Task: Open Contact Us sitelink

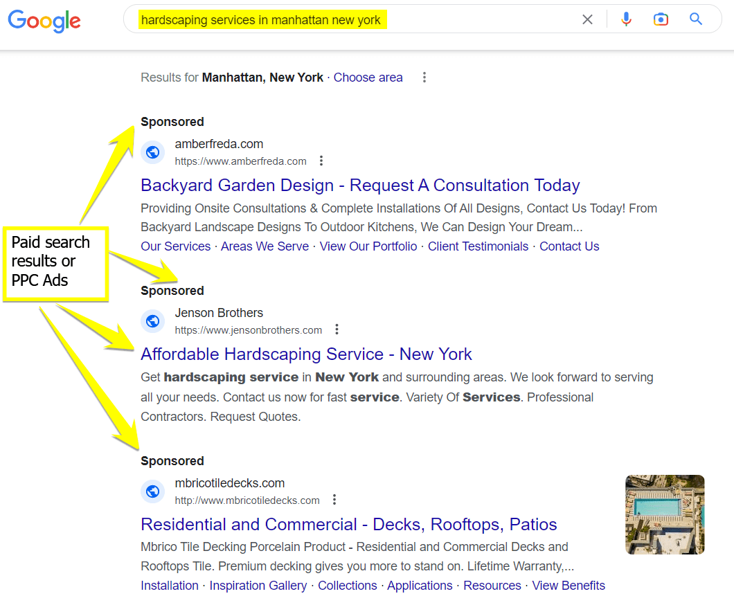Action: (569, 246)
